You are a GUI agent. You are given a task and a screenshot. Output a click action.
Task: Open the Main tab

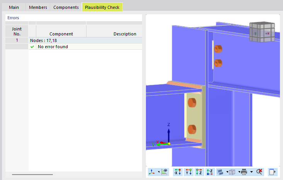(x=14, y=7)
